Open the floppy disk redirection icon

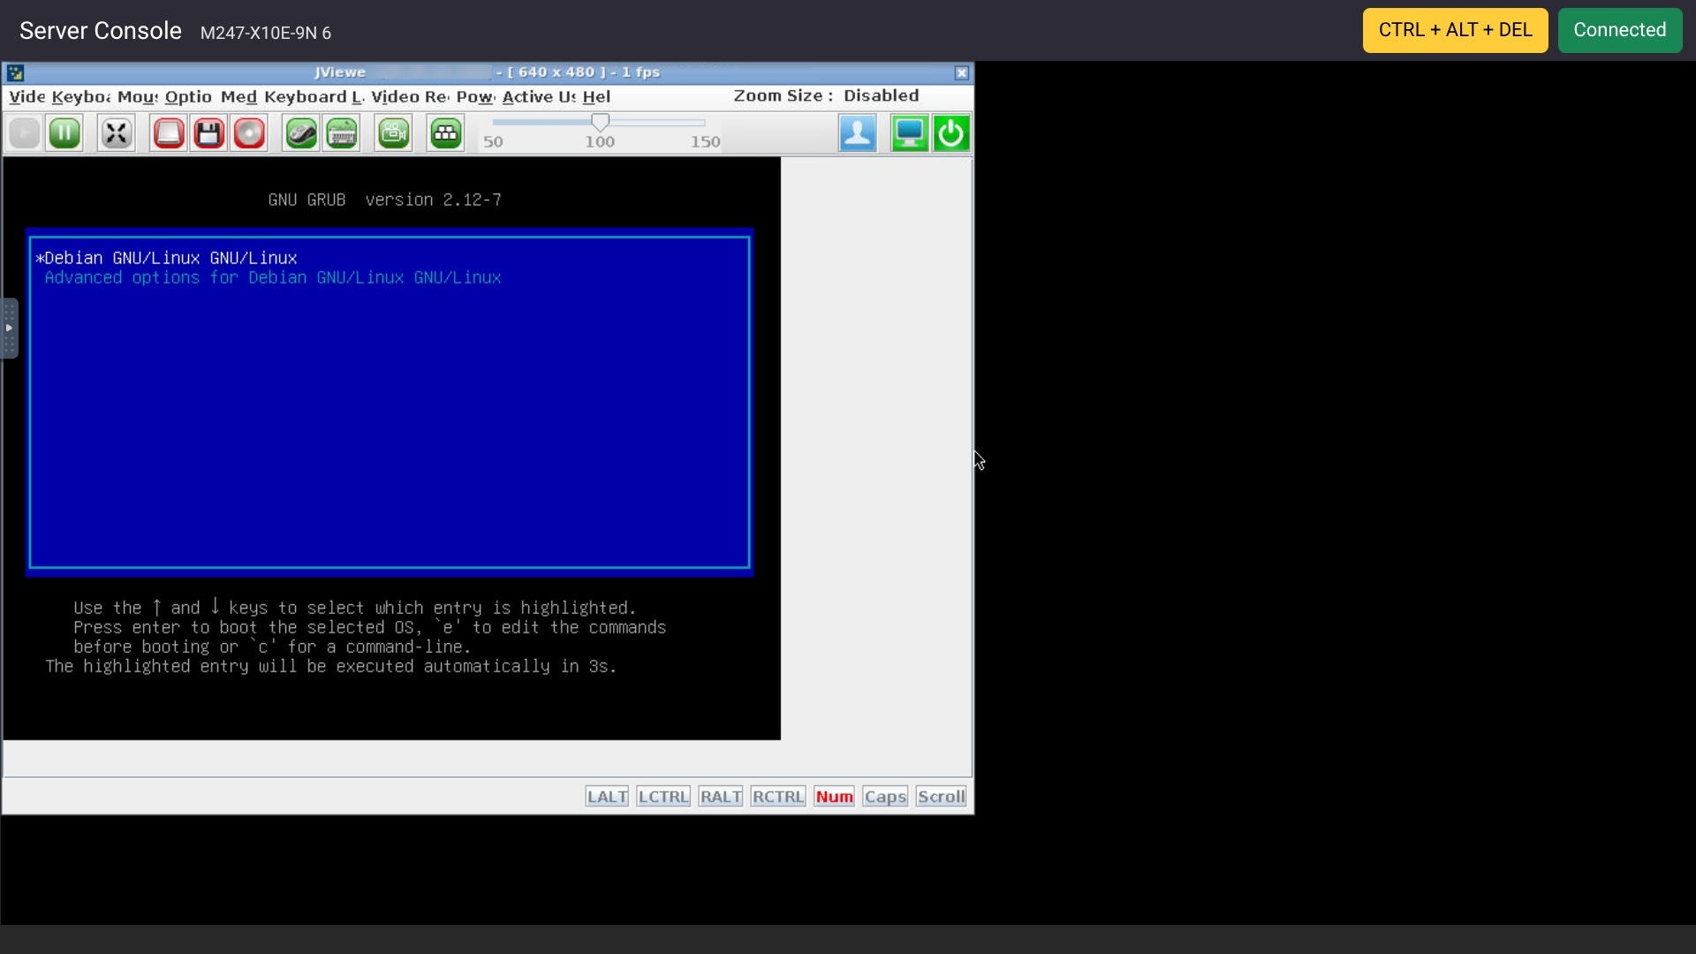click(x=208, y=133)
